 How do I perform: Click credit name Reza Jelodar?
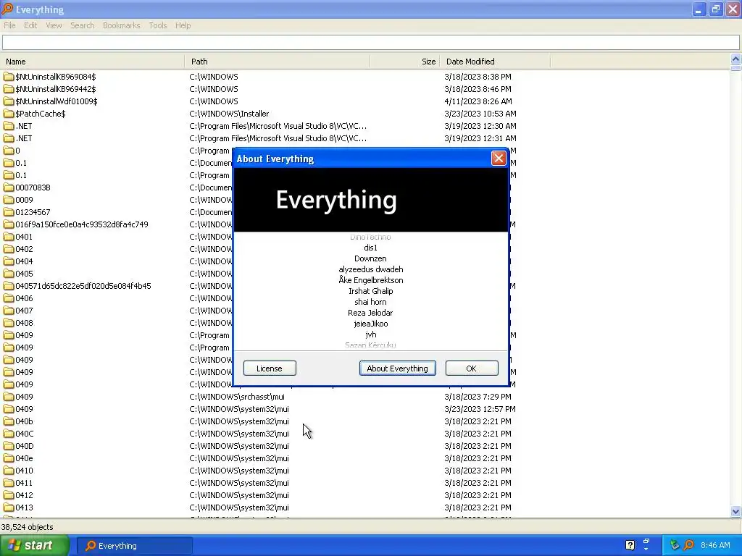tap(370, 313)
